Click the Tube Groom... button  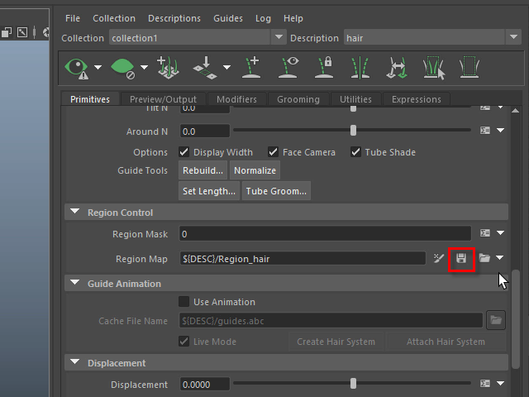pyautogui.click(x=276, y=191)
